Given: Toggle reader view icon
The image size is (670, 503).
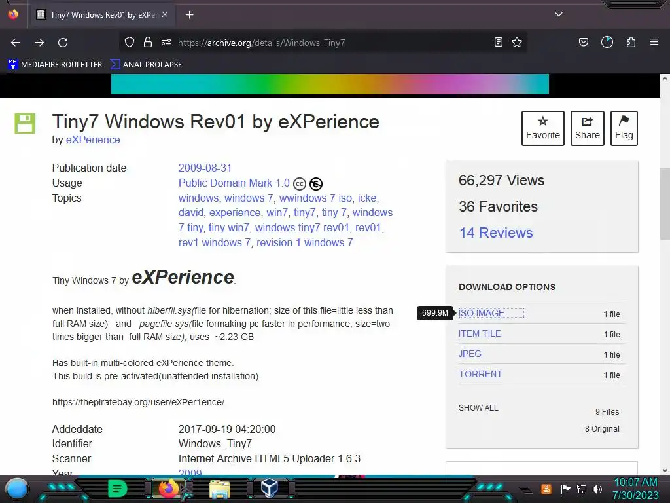Looking at the screenshot, I should tap(498, 42).
